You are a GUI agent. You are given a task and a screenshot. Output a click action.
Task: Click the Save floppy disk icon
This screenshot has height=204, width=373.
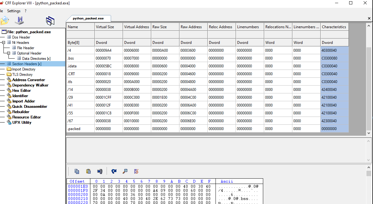coord(19,21)
